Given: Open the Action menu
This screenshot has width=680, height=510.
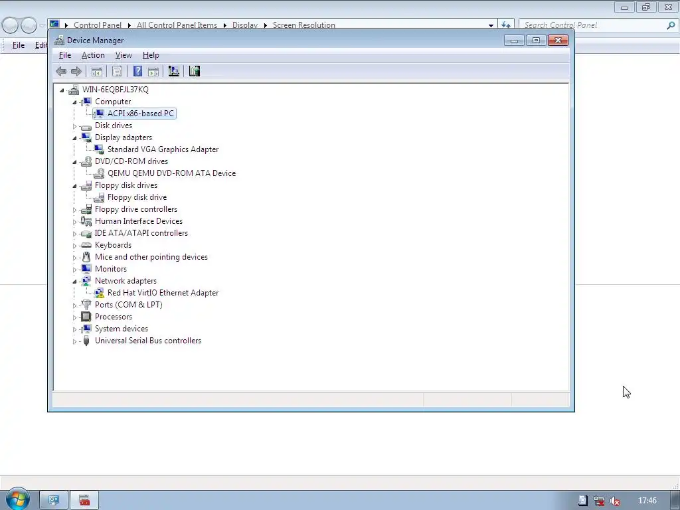Looking at the screenshot, I should [x=93, y=55].
